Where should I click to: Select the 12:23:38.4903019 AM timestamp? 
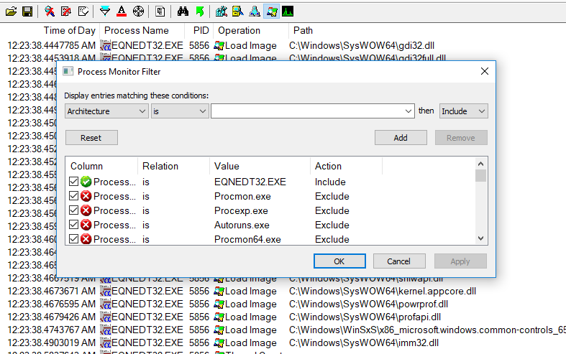pyautogui.click(x=51, y=343)
